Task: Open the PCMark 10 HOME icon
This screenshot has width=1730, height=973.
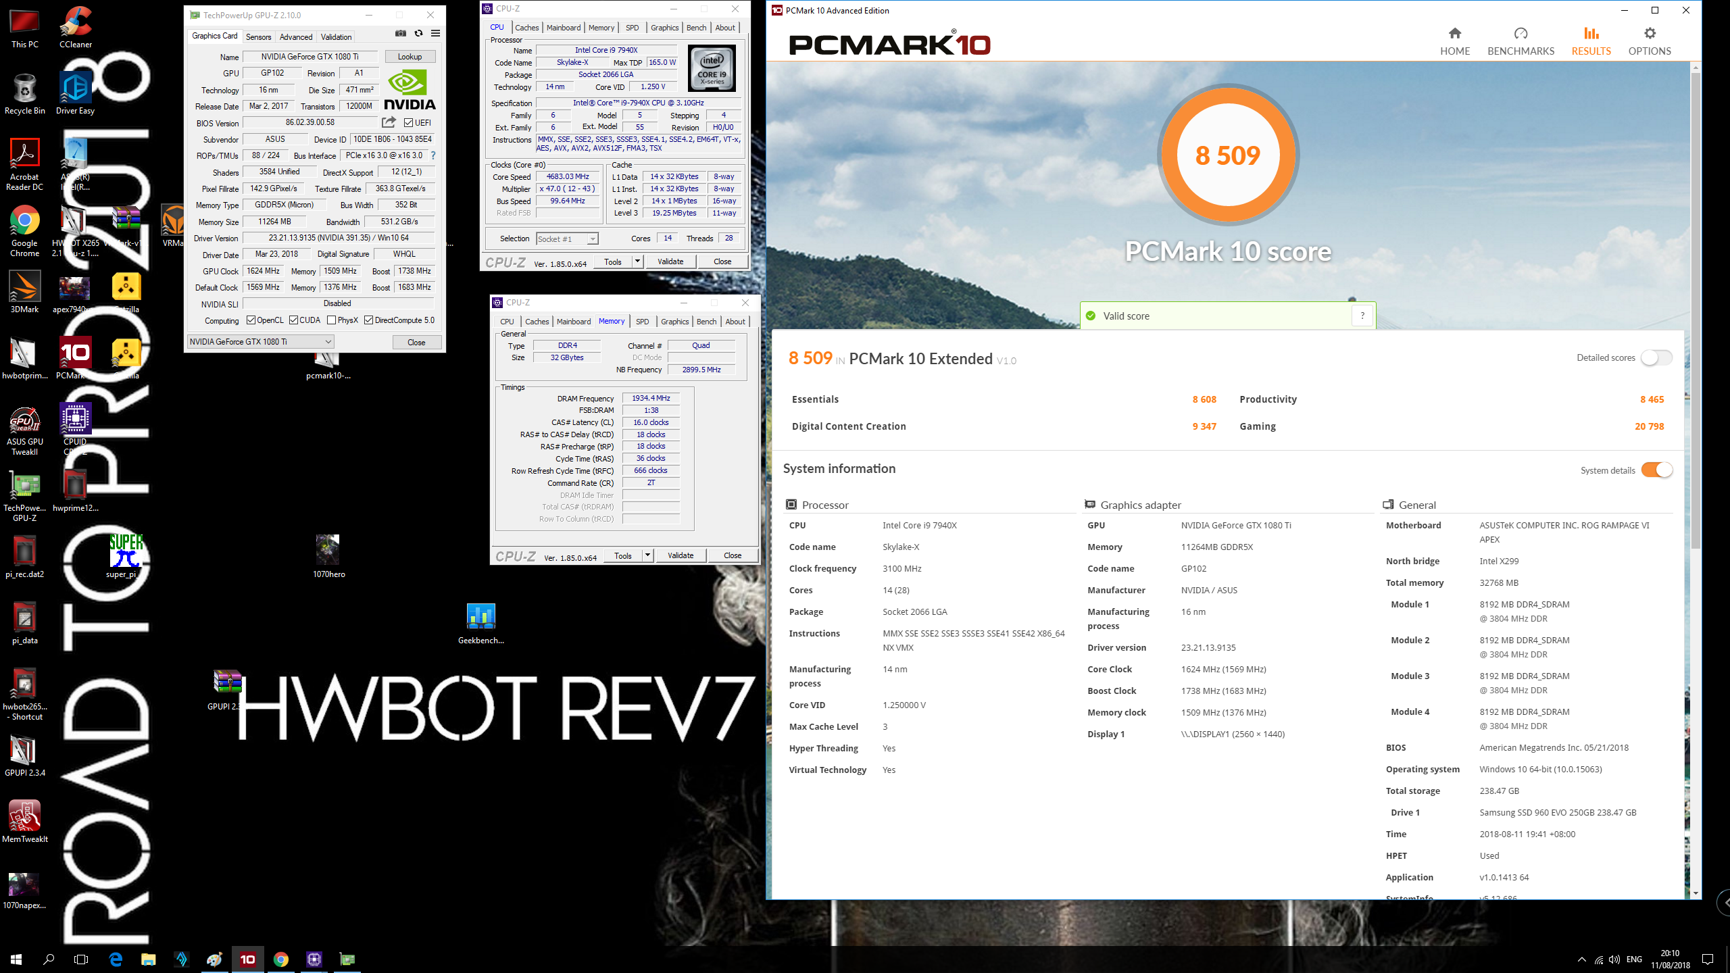Action: 1455,34
